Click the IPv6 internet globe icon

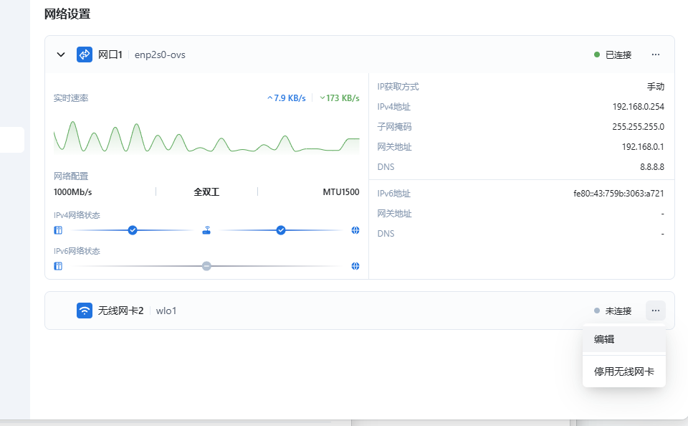(x=355, y=266)
